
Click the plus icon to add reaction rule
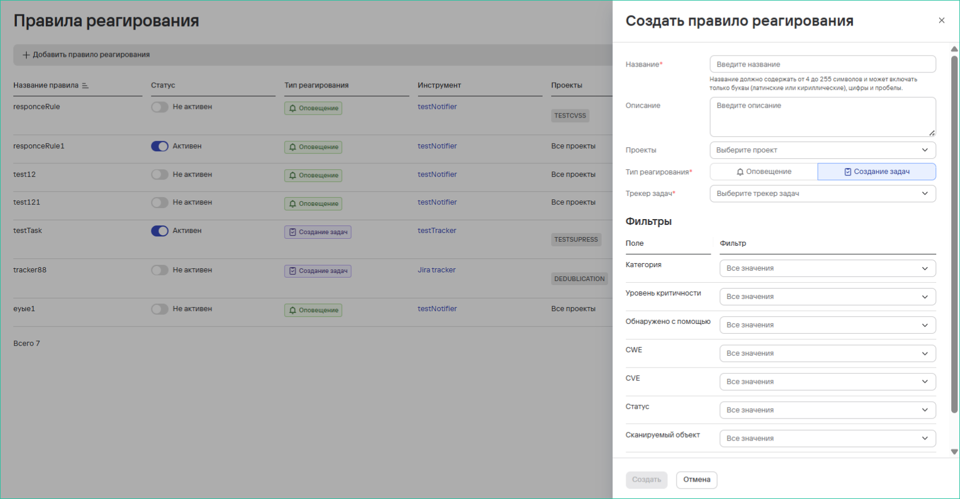point(26,55)
